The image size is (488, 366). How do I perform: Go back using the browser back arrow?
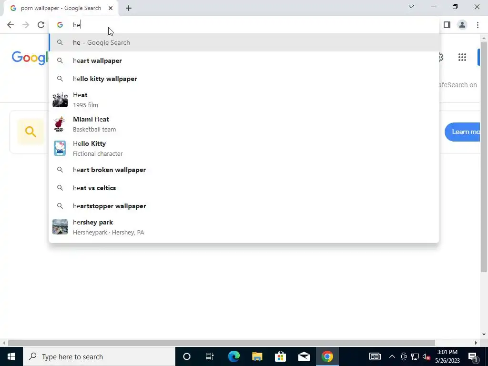(x=10, y=25)
